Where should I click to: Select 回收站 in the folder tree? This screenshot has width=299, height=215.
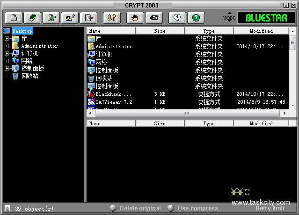pyautogui.click(x=29, y=76)
